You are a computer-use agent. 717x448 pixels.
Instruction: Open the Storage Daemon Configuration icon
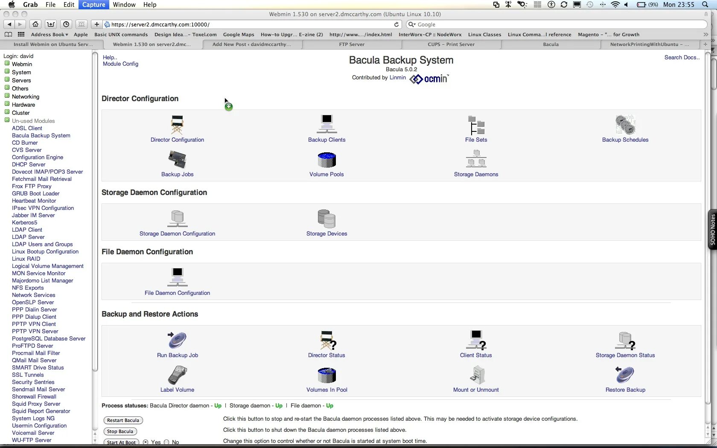(x=177, y=218)
